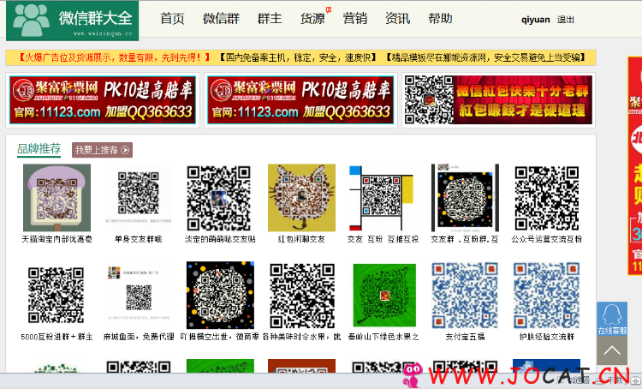Go to the 群主 menu item

(270, 19)
